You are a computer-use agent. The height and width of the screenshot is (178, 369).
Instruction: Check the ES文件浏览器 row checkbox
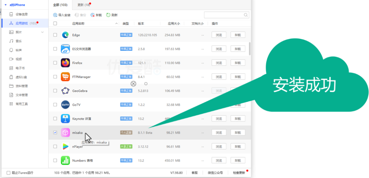(x=55, y=49)
